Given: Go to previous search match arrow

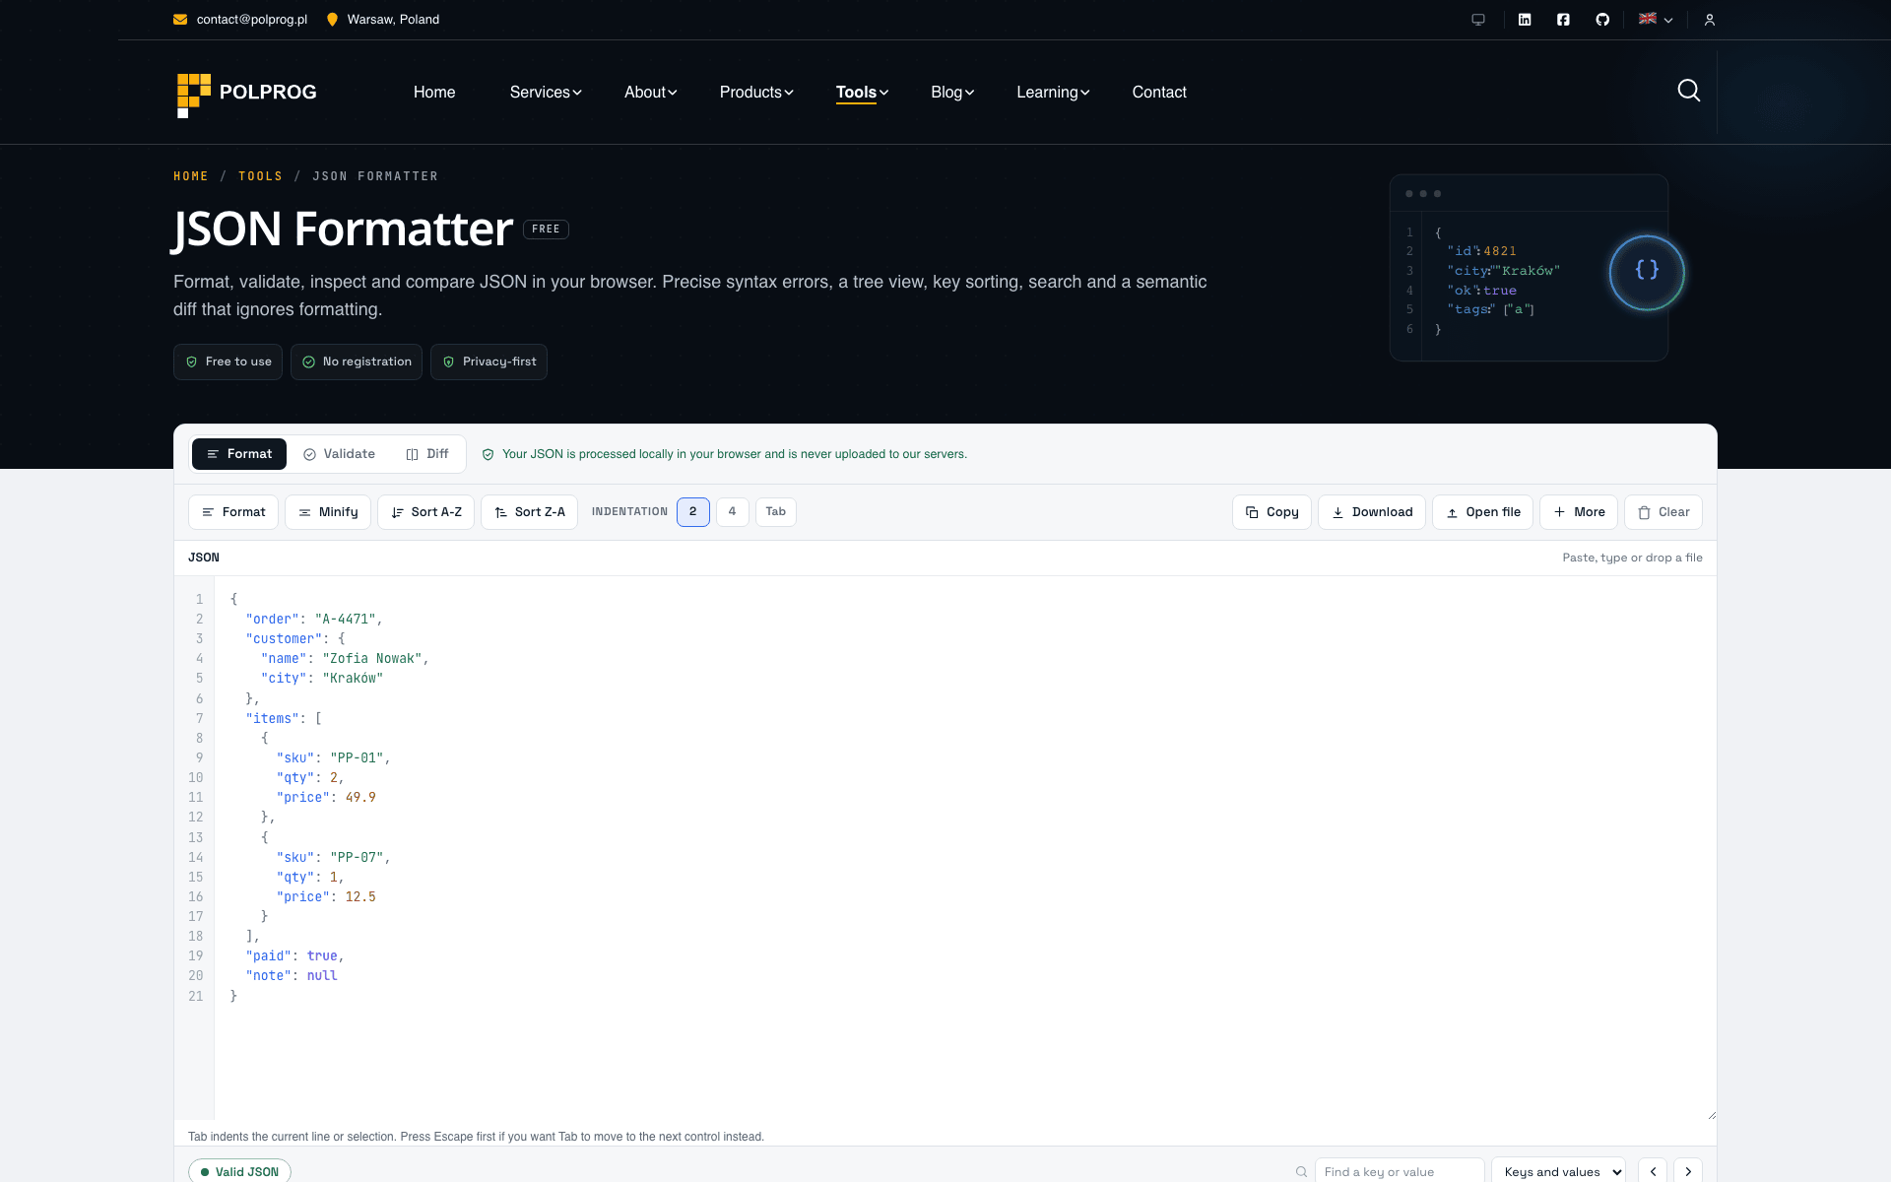Looking at the screenshot, I should (1653, 1171).
